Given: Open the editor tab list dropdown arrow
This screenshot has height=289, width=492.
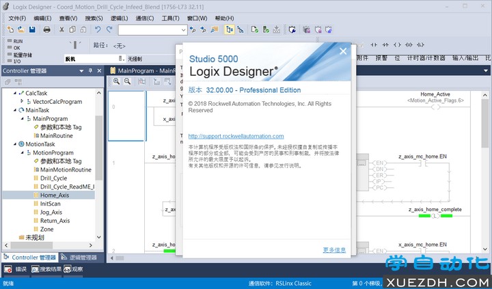Looking at the screenshot, I should point(486,71).
